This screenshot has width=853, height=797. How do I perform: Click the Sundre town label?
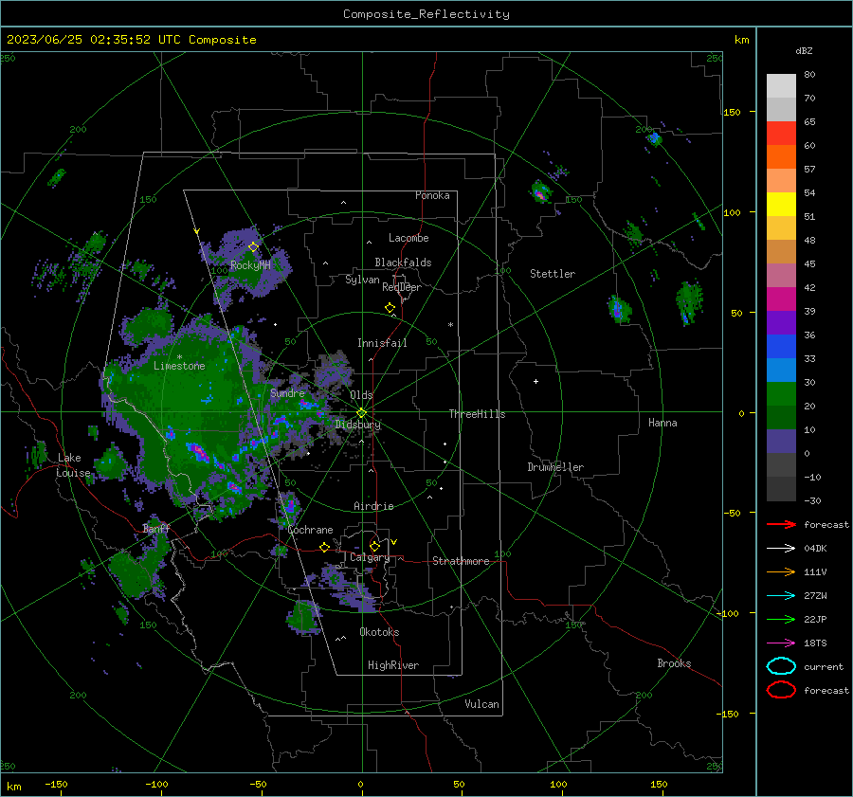click(x=287, y=393)
